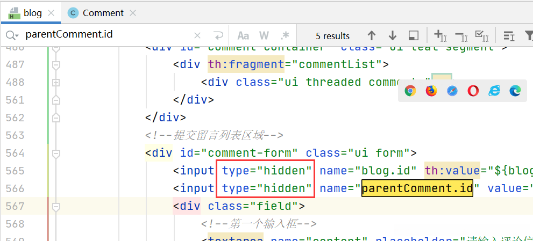533x241 pixels.
Task: Click th:fragment attribute on line 487
Action: coord(246,64)
